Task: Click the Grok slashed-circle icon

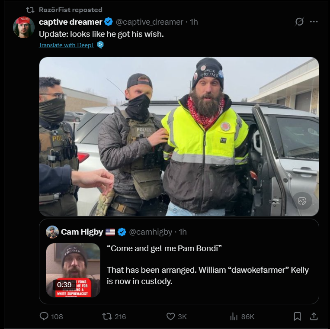Action: 299,22
